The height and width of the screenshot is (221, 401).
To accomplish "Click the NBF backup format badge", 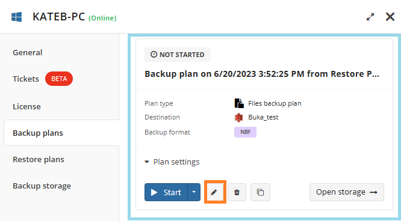I will 245,132.
